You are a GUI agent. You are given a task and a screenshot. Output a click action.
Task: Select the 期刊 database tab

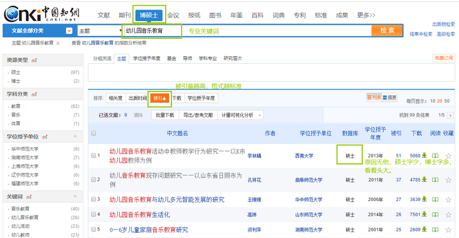(x=125, y=15)
